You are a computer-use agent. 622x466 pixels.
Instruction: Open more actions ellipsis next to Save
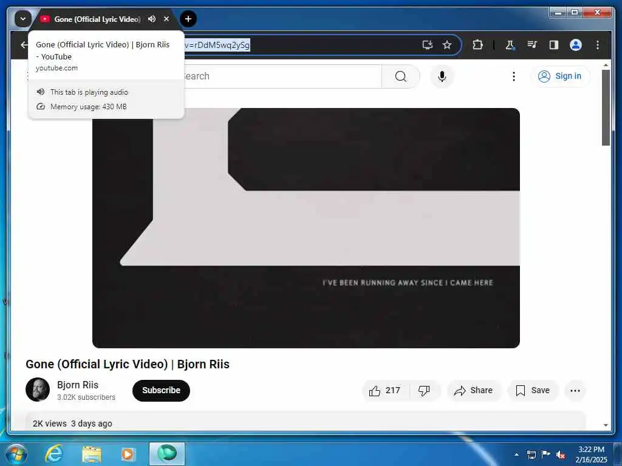[x=575, y=390]
